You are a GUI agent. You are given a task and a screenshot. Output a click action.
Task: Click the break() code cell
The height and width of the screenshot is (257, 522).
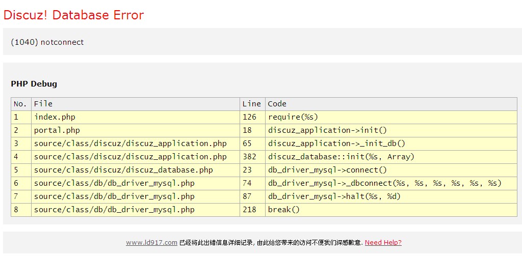pyautogui.click(x=284, y=210)
